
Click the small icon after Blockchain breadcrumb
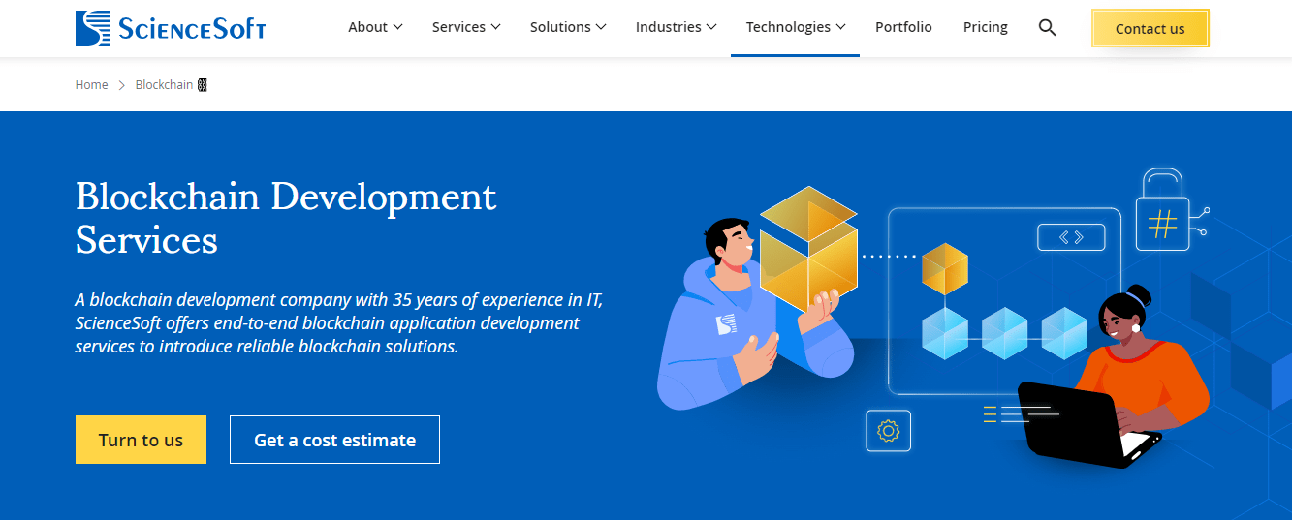[x=203, y=85]
